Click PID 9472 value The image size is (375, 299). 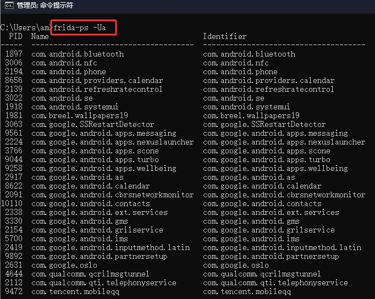(x=14, y=292)
